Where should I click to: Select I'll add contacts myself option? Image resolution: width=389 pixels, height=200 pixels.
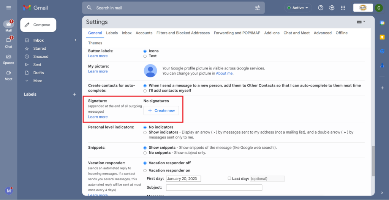click(145, 91)
